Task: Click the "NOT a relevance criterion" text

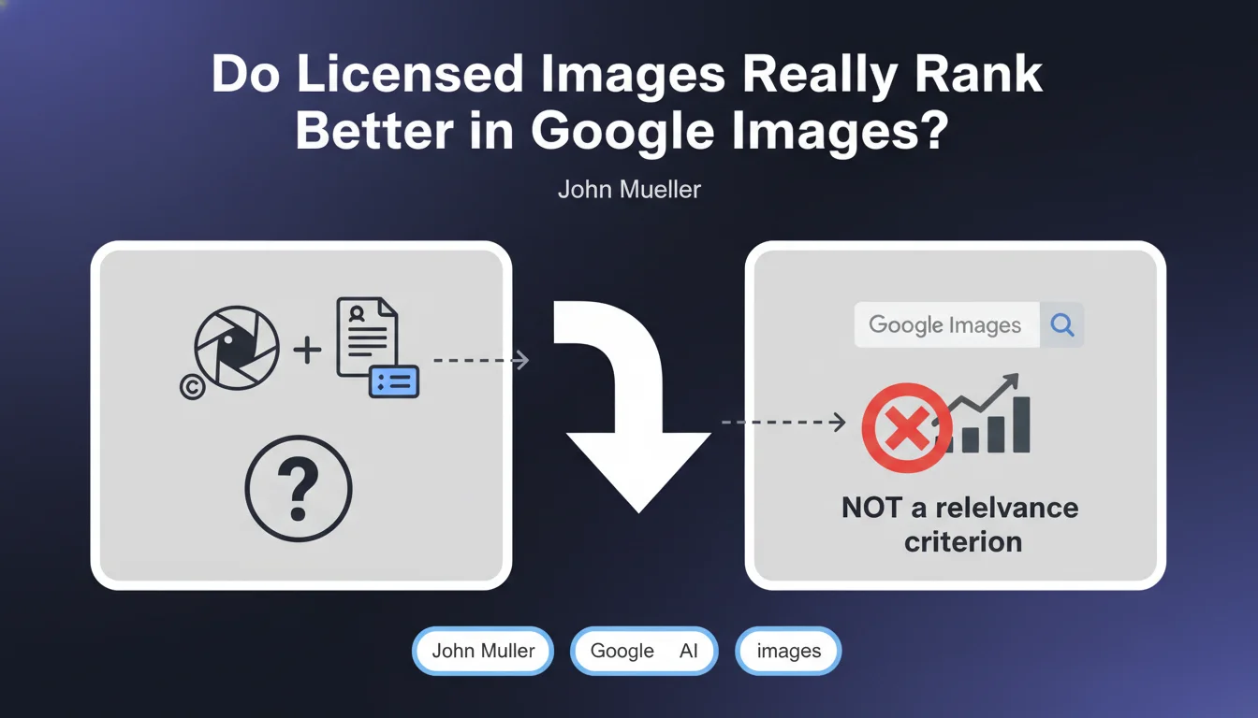Action: 960,524
